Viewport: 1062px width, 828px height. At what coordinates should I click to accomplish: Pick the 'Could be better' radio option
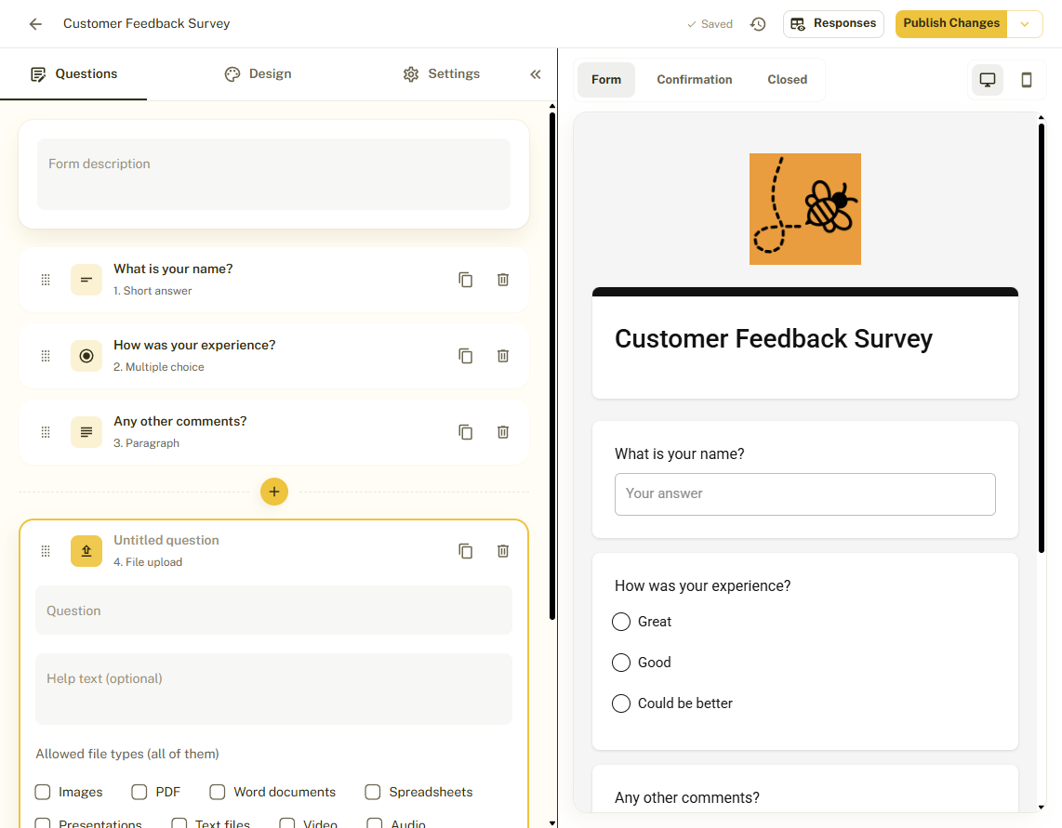[x=621, y=703]
